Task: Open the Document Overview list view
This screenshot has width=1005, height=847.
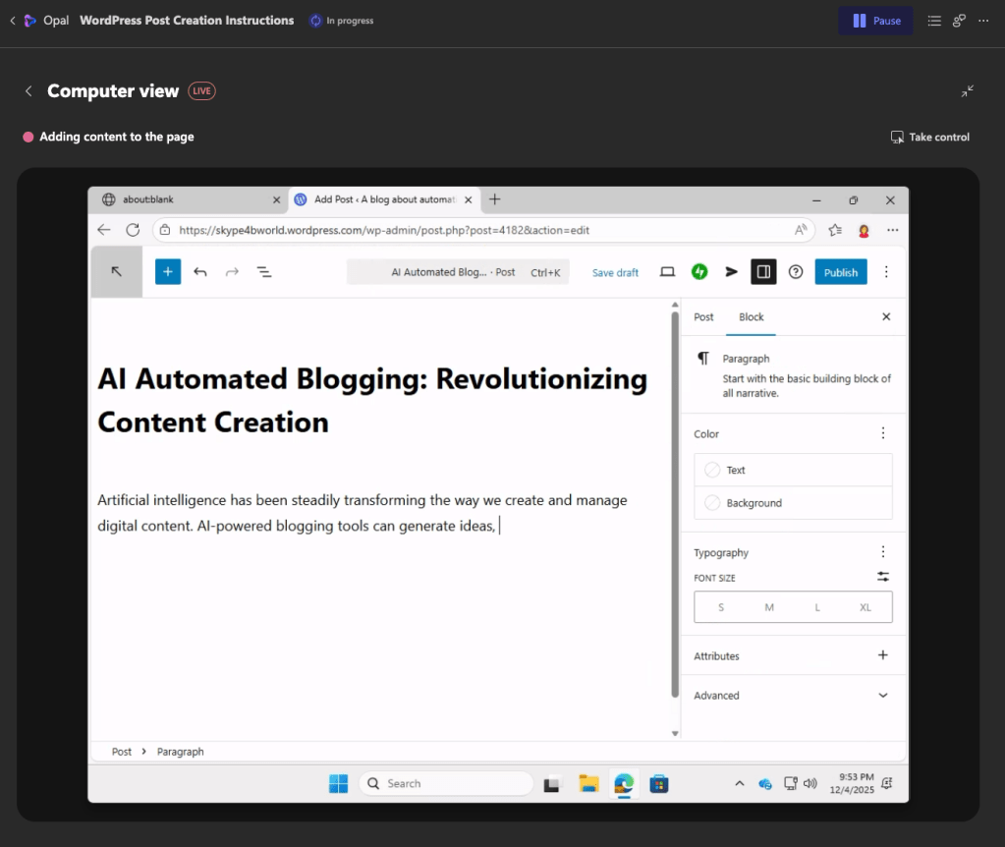Action: (x=264, y=272)
